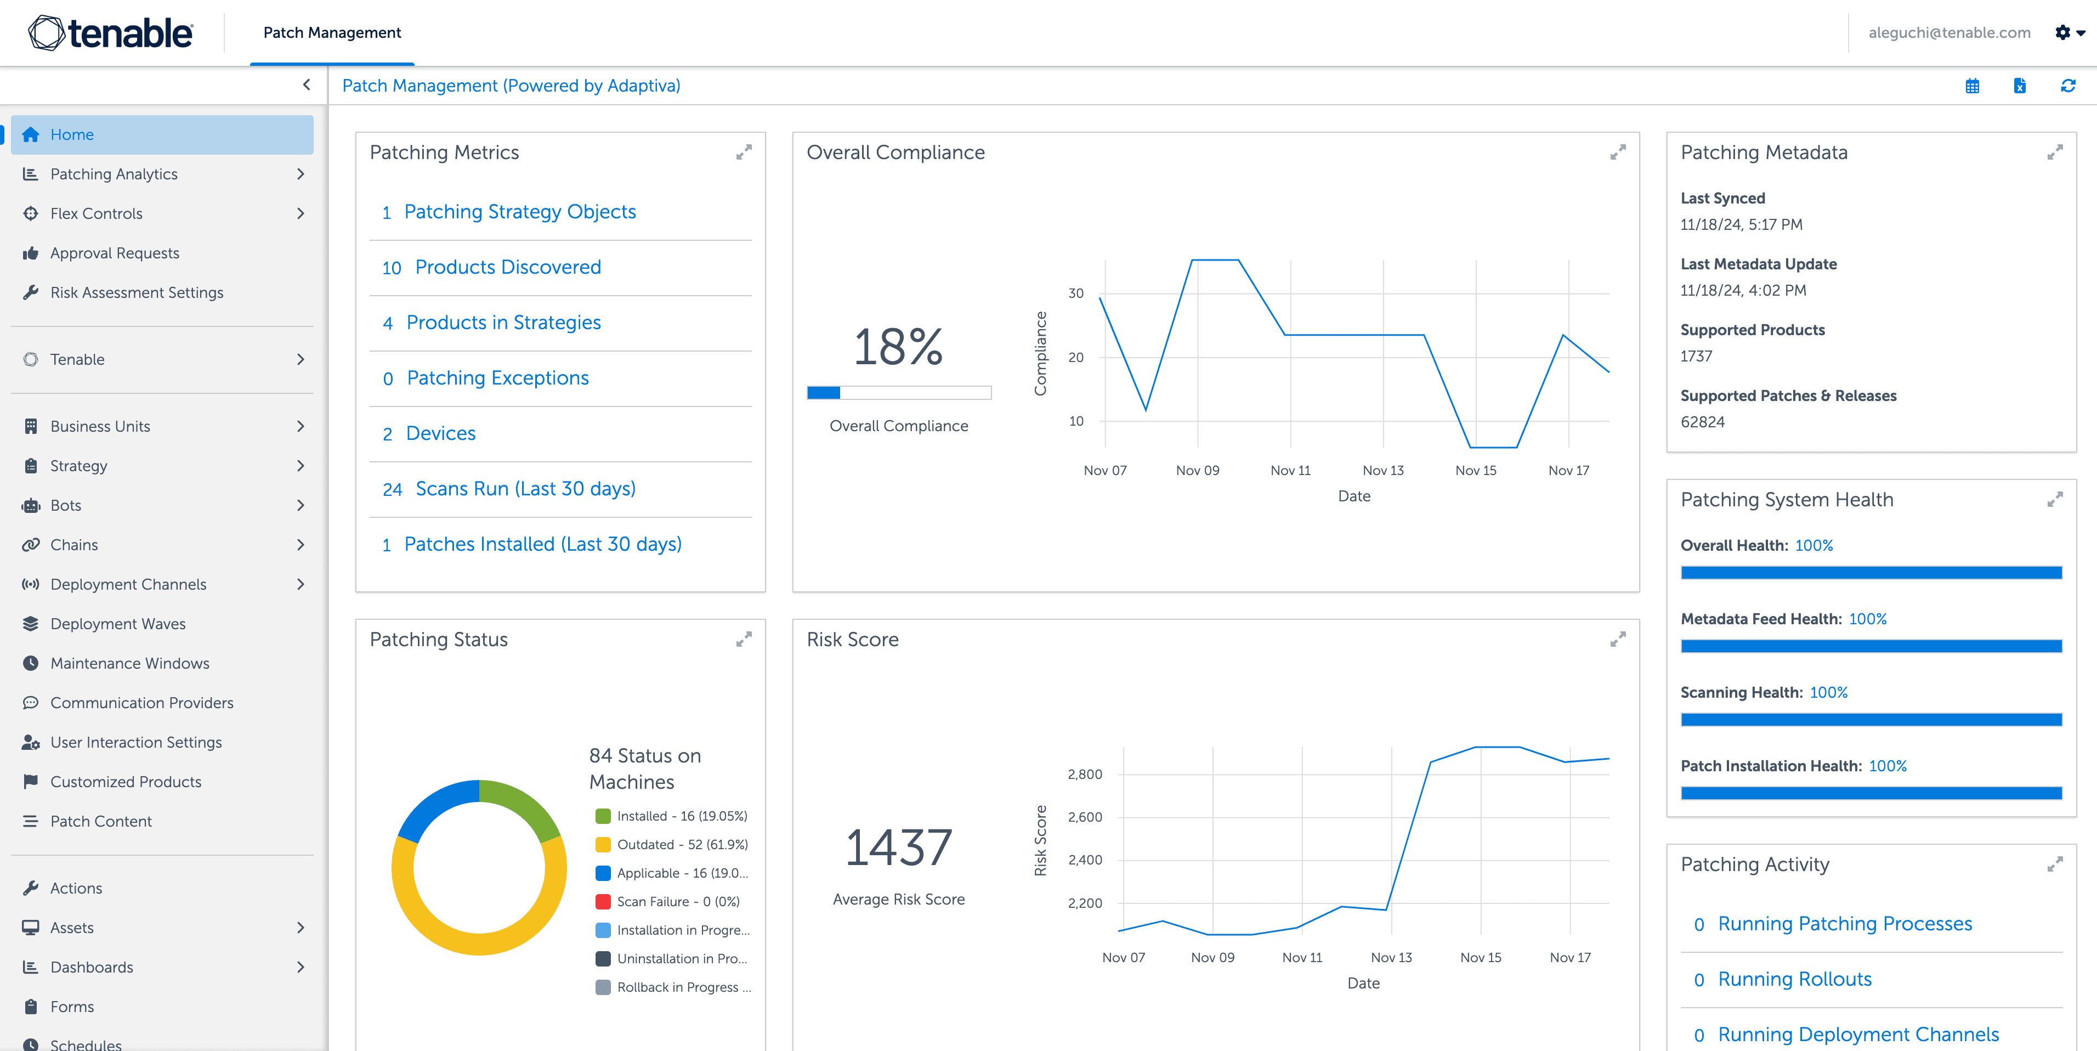2097x1051 pixels.
Task: Open the calendar icon in the toolbar
Action: click(x=1971, y=86)
